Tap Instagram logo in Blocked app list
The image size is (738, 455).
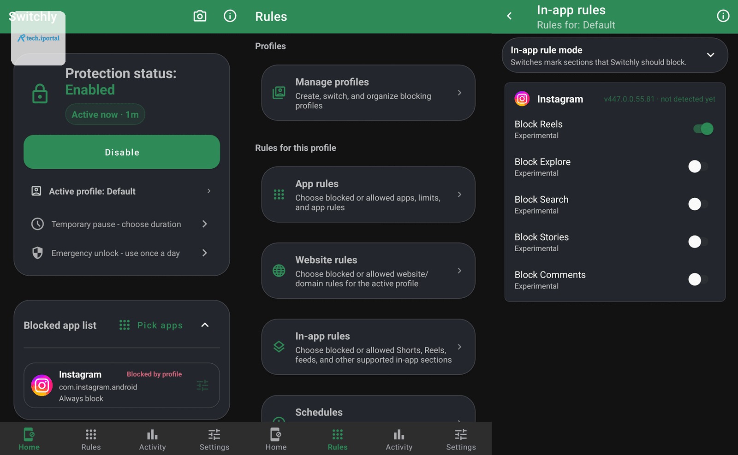pyautogui.click(x=42, y=385)
